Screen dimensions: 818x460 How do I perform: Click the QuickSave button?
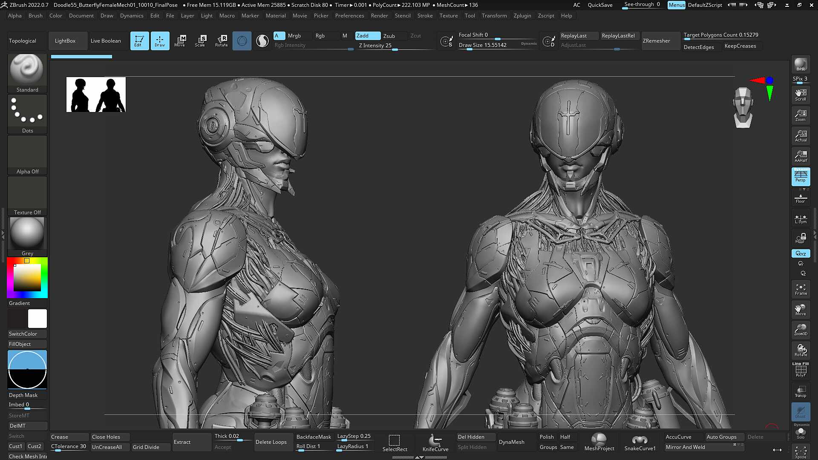point(600,5)
